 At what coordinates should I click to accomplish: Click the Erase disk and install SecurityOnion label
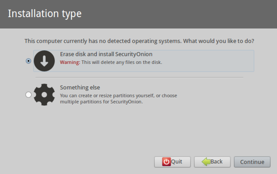[106, 54]
